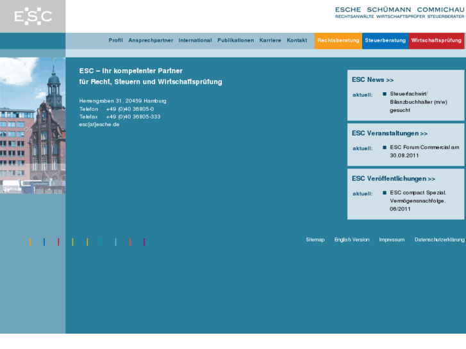Open the ESC Veranstaltungen heading link
The width and height of the screenshot is (466, 349).
tap(390, 133)
